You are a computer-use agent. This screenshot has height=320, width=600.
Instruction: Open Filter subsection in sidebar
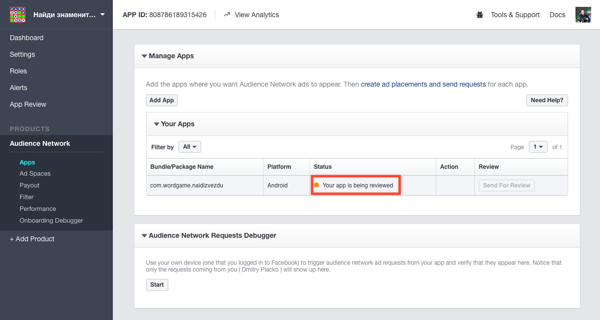click(x=26, y=197)
